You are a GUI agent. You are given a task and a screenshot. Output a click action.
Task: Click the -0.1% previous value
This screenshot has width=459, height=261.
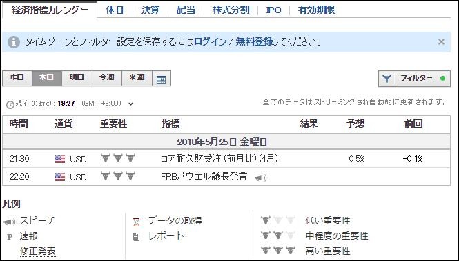pos(413,159)
